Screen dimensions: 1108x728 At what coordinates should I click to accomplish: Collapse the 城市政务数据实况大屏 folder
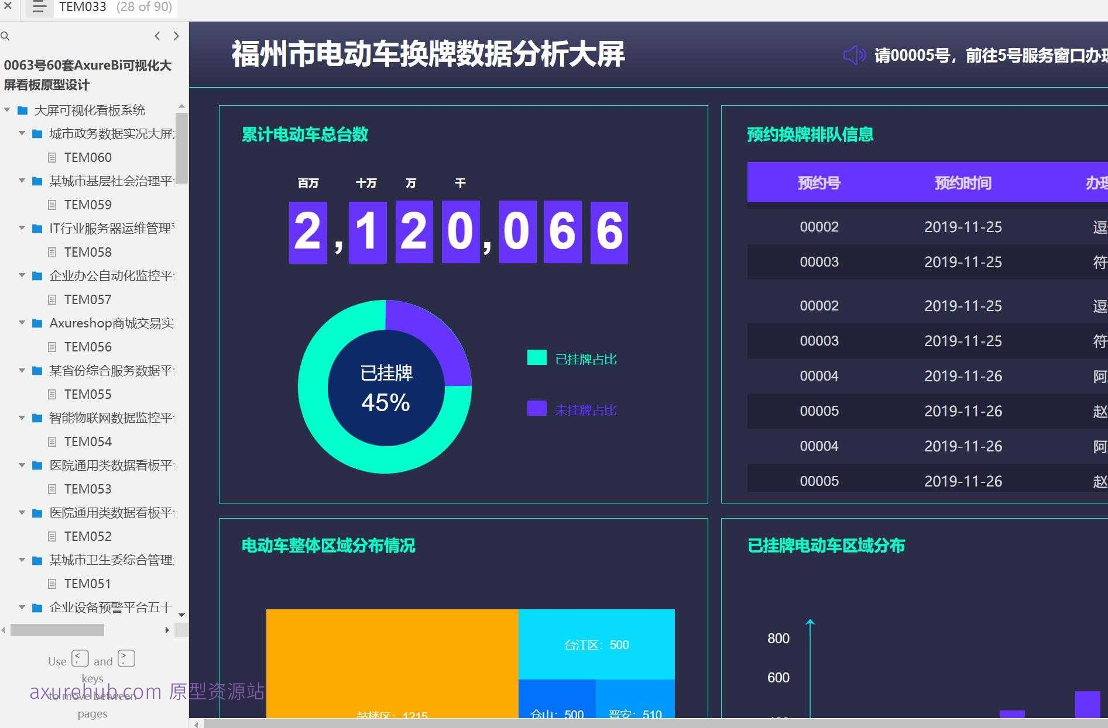point(22,133)
